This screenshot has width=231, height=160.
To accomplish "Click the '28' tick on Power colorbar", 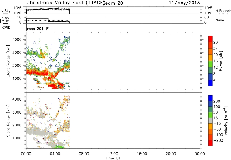I will pyautogui.click(x=215, y=42).
